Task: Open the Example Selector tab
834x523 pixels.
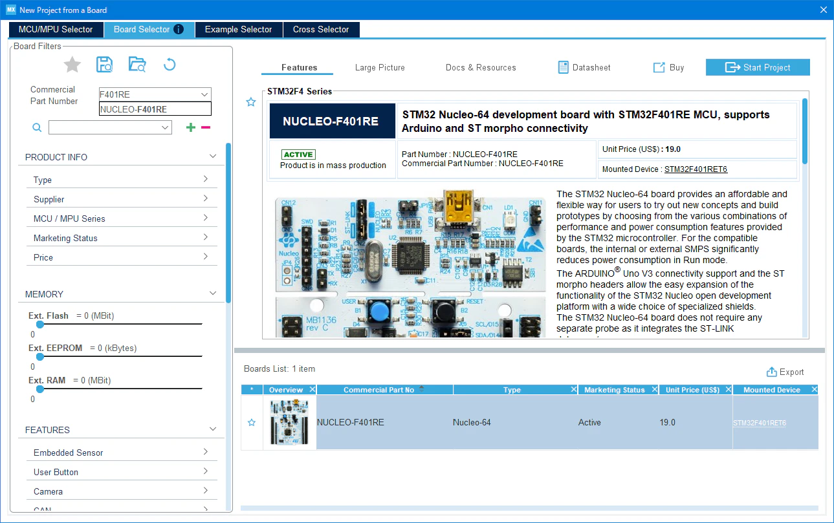Action: (238, 29)
